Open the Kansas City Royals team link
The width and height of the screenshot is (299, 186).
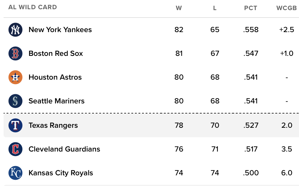click(61, 173)
